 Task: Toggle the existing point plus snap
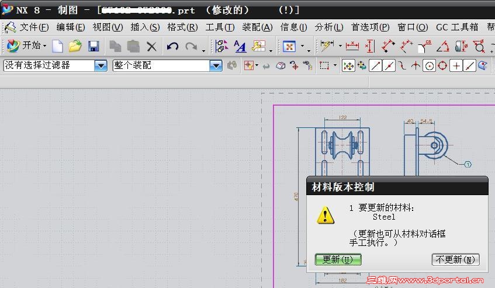456,66
